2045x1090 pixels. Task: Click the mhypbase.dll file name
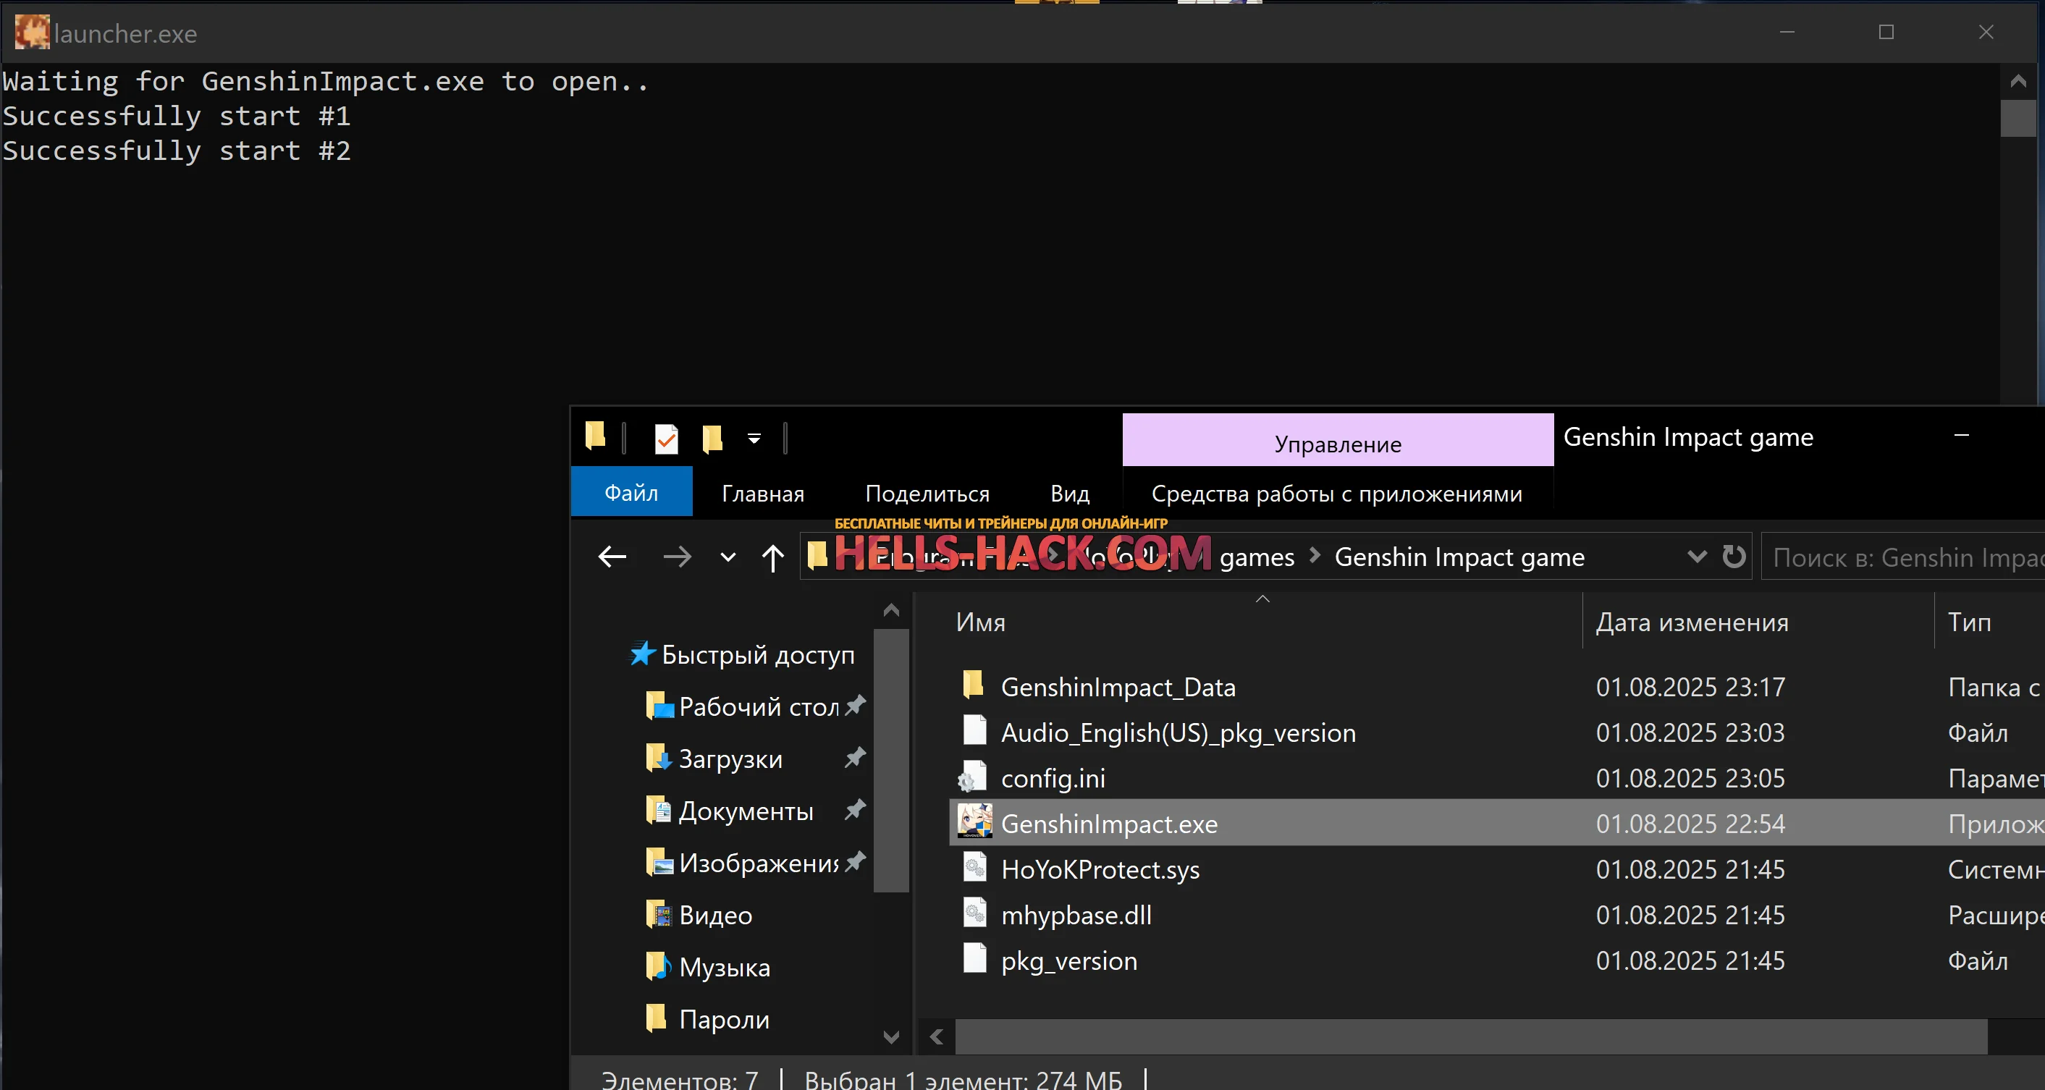pyautogui.click(x=1076, y=916)
